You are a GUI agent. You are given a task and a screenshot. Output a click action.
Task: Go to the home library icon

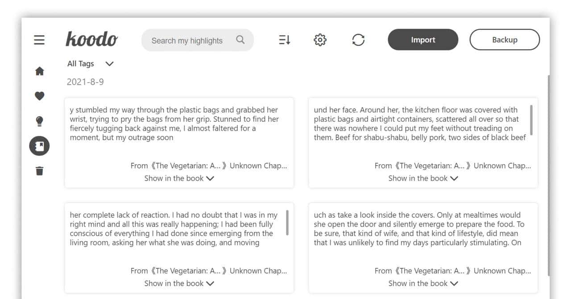[39, 71]
